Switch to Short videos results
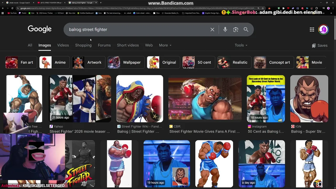The image size is (336, 189). click(128, 45)
